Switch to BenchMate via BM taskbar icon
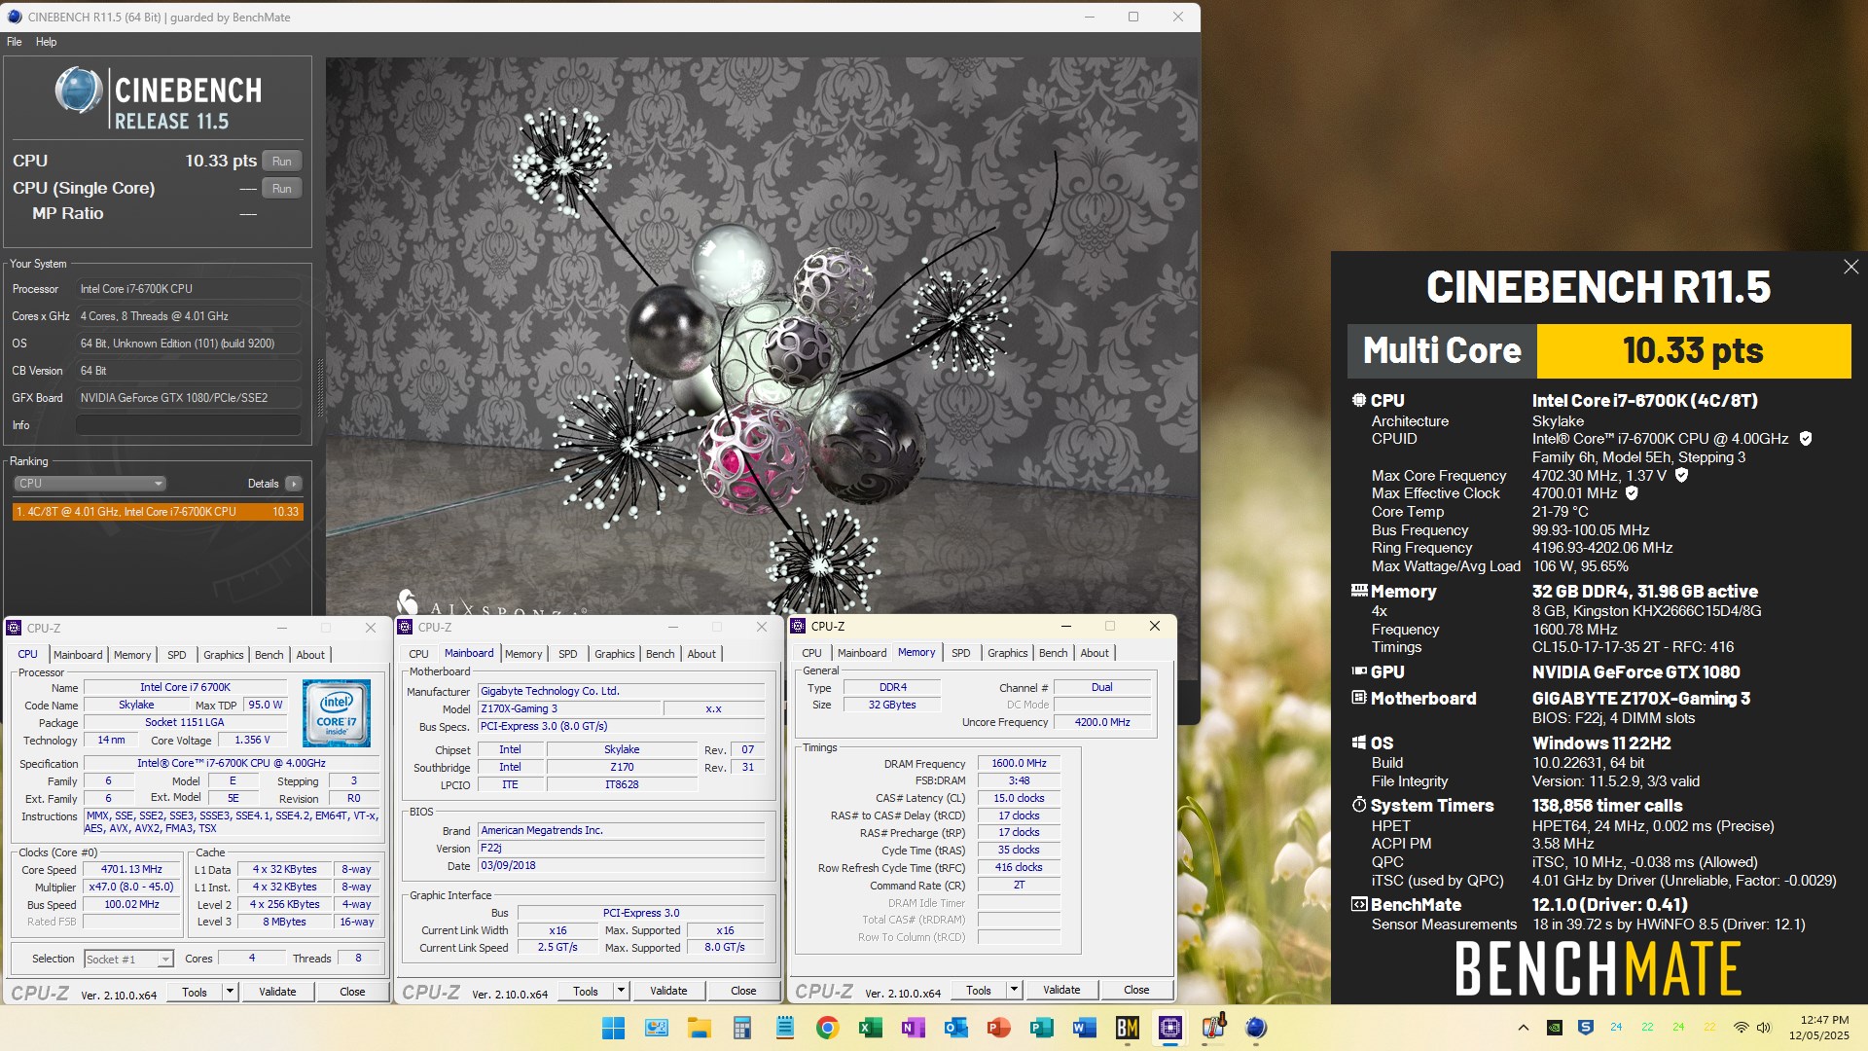The width and height of the screenshot is (1868, 1051). (1127, 1028)
